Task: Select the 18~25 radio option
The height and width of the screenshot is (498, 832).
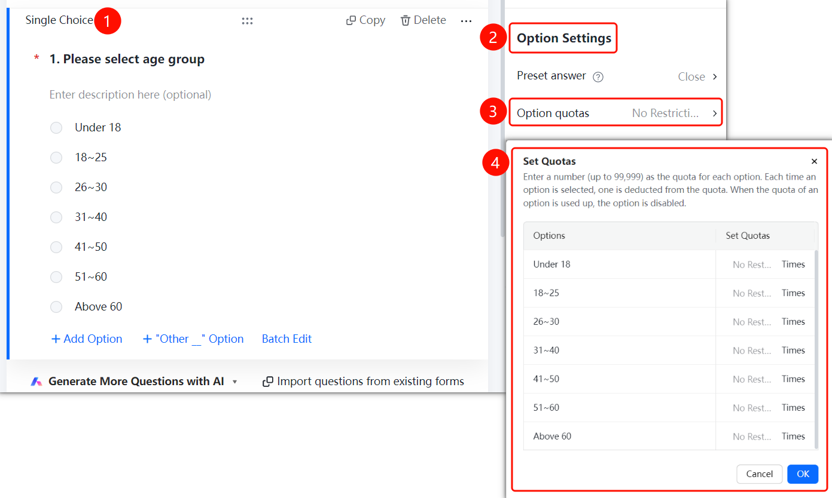Action: (x=56, y=158)
